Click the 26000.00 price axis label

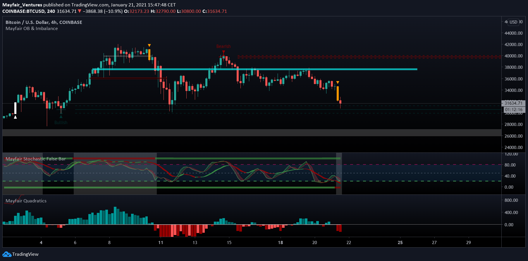513,136
